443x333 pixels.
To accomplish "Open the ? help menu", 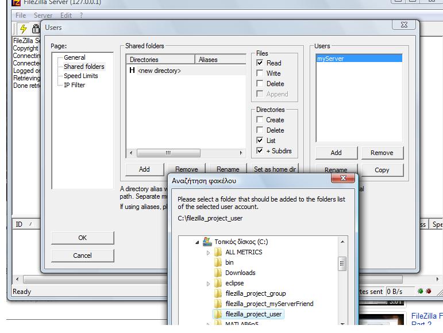I will [x=81, y=16].
